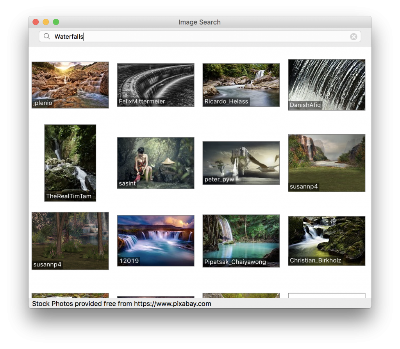Click the Christian_Birkholz author label

click(315, 260)
